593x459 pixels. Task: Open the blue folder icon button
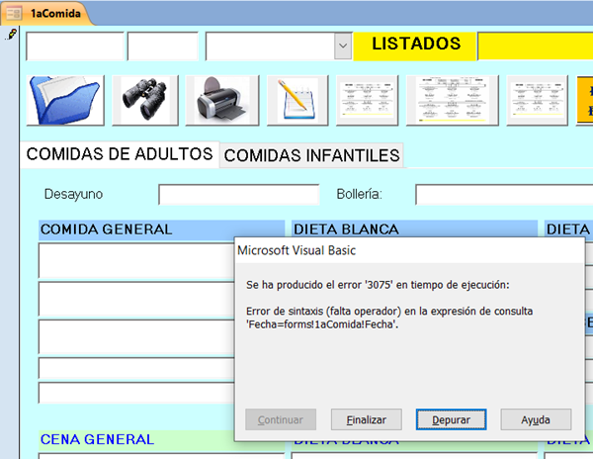coord(65,100)
